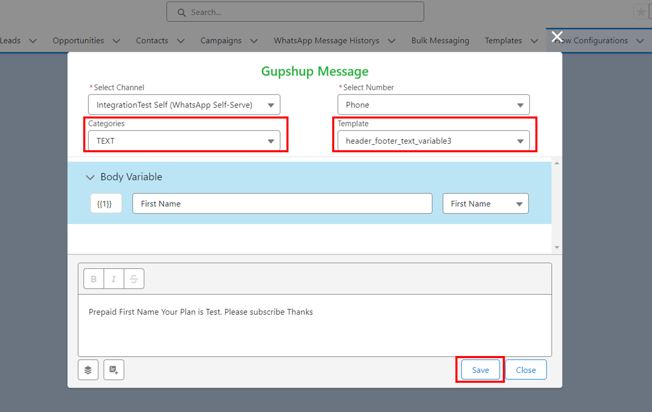Viewport: 652px width, 412px height.
Task: Open the Categories dropdown showing TEXT
Action: pyautogui.click(x=184, y=141)
